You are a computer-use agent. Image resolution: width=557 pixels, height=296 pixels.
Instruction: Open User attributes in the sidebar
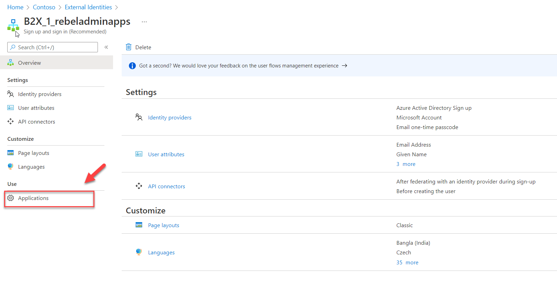36,108
